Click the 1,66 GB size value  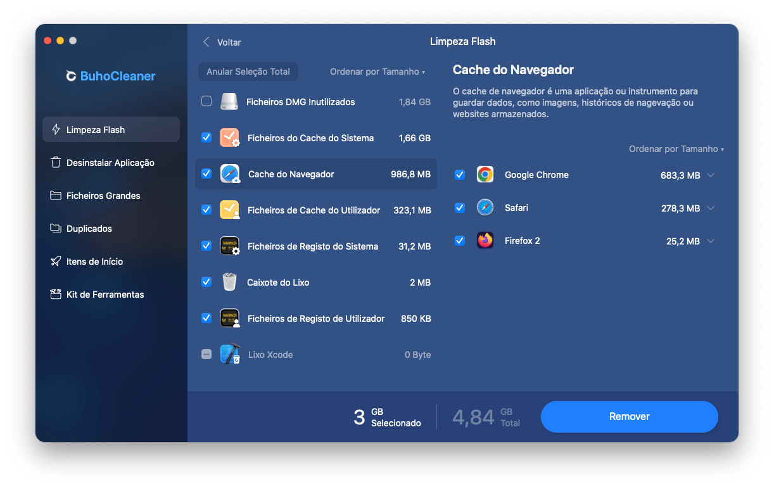point(415,138)
